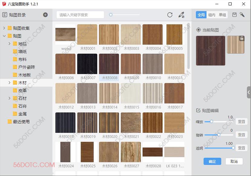Click the keyword search input field
The width and height of the screenshot is (251, 176).
point(80,15)
